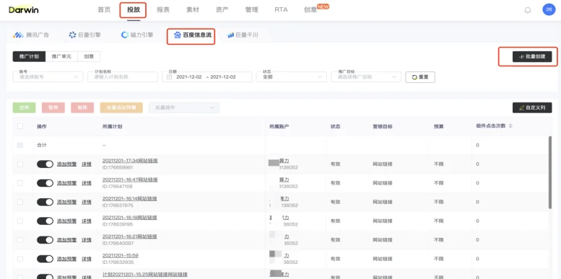
Task: Tick checkbox for plan 20211201-15:59
Action: point(20,259)
